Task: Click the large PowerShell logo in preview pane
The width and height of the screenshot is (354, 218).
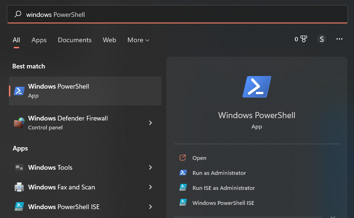Action: (257, 87)
